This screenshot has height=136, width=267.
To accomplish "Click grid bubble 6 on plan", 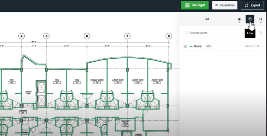I will coord(87,36).
